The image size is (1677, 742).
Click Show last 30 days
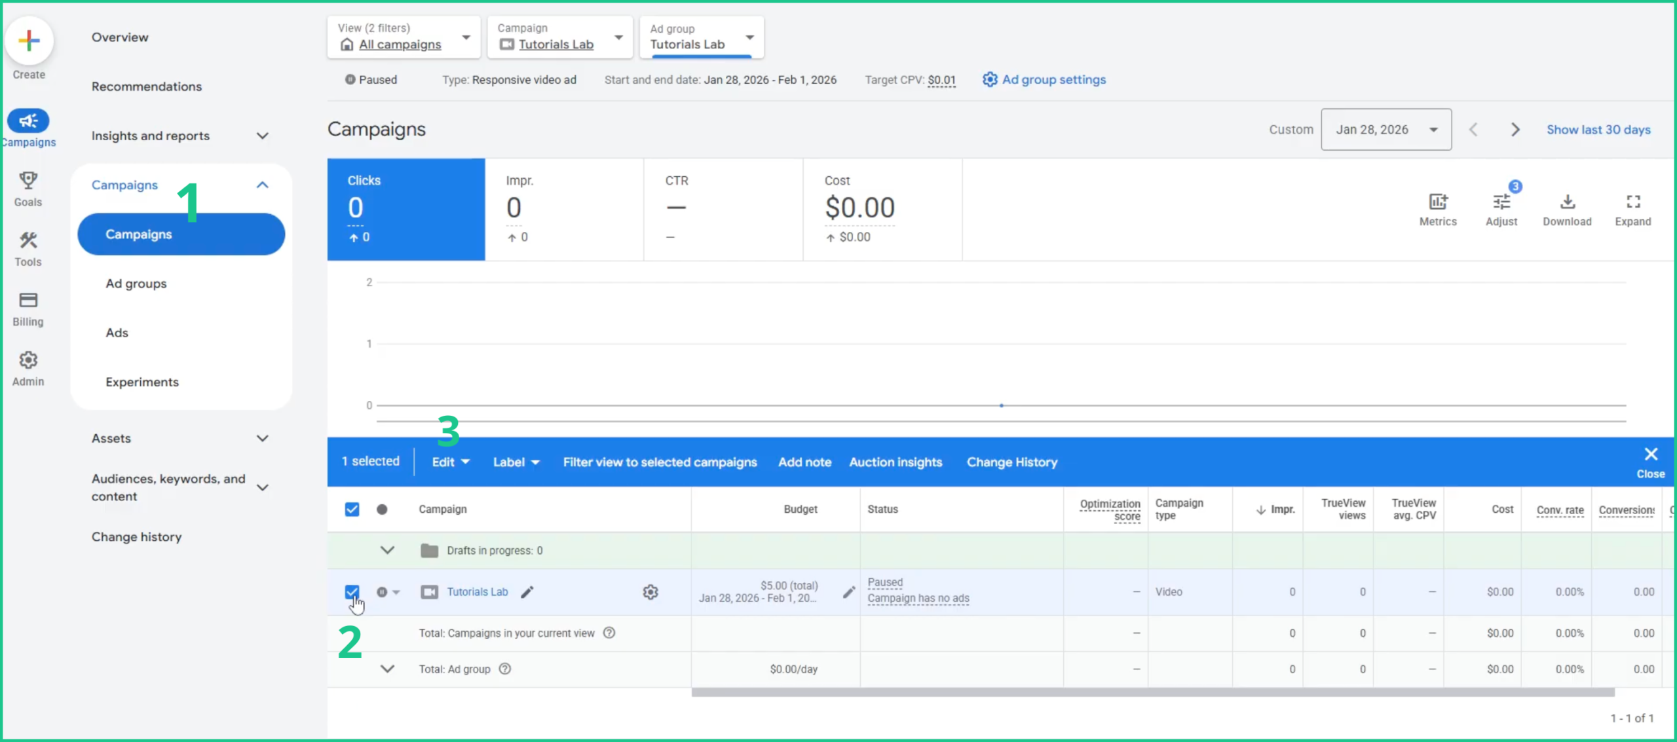click(1598, 130)
